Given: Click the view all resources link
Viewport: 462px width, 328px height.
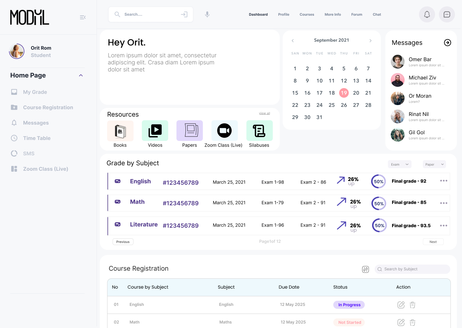Looking at the screenshot, I should 264,113.
